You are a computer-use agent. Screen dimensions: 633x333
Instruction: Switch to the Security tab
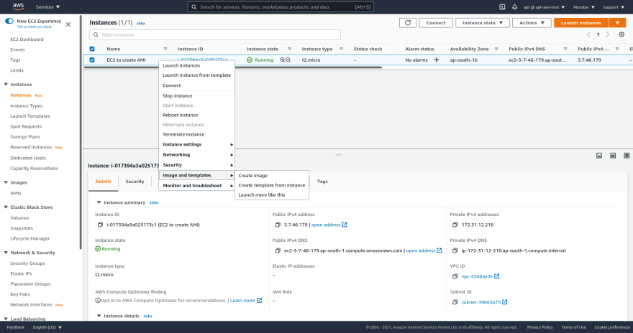[x=135, y=182]
